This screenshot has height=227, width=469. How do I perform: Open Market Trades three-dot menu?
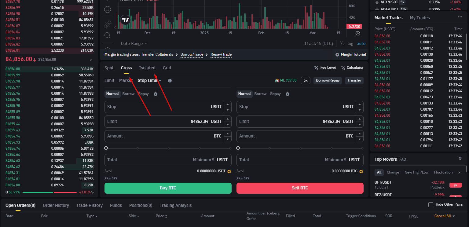(x=460, y=17)
